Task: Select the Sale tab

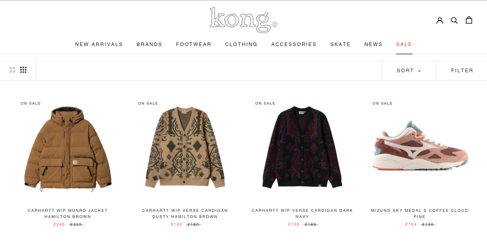Action: (404, 44)
